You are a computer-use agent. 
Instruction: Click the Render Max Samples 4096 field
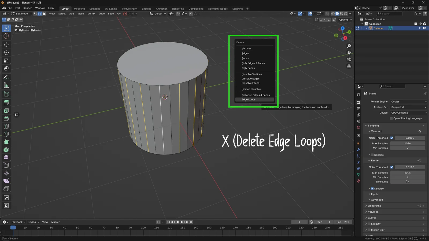pyautogui.click(x=408, y=173)
